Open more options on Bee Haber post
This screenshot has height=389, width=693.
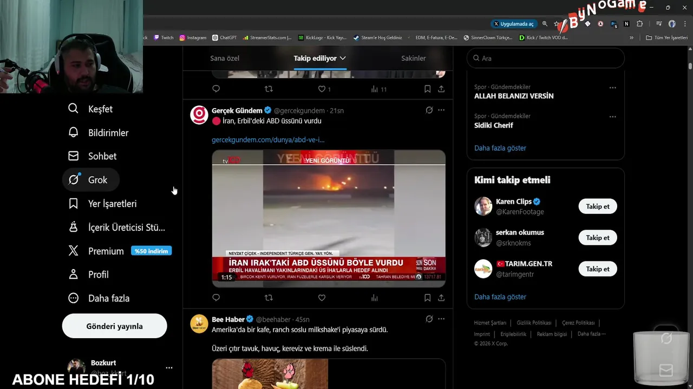[x=441, y=319]
